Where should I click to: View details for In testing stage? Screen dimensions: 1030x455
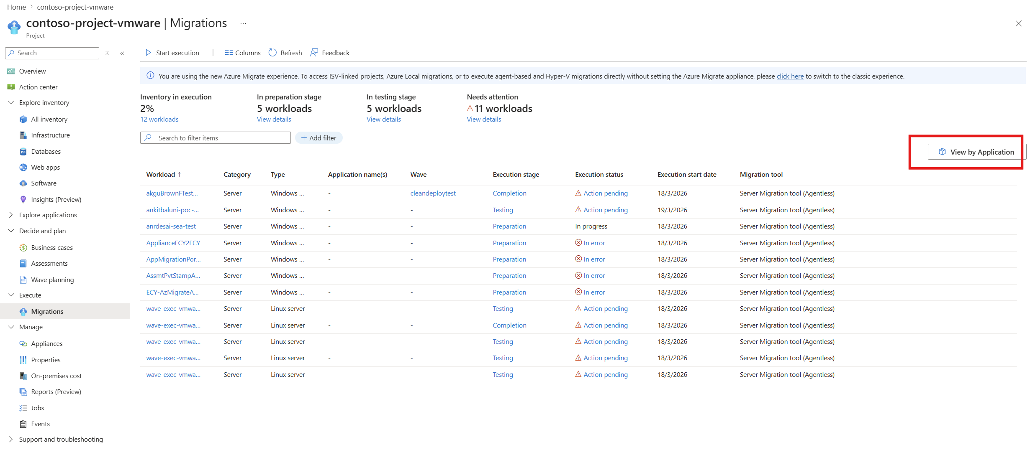click(384, 119)
